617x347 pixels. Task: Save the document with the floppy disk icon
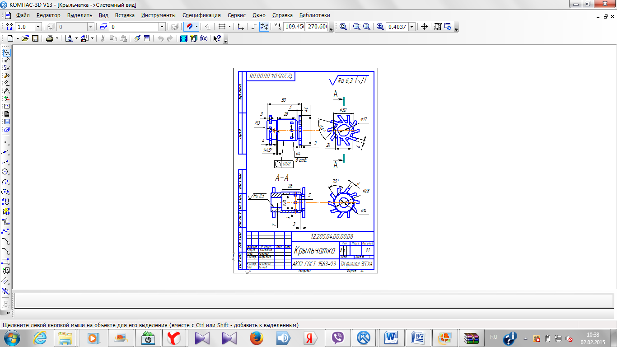35,38
